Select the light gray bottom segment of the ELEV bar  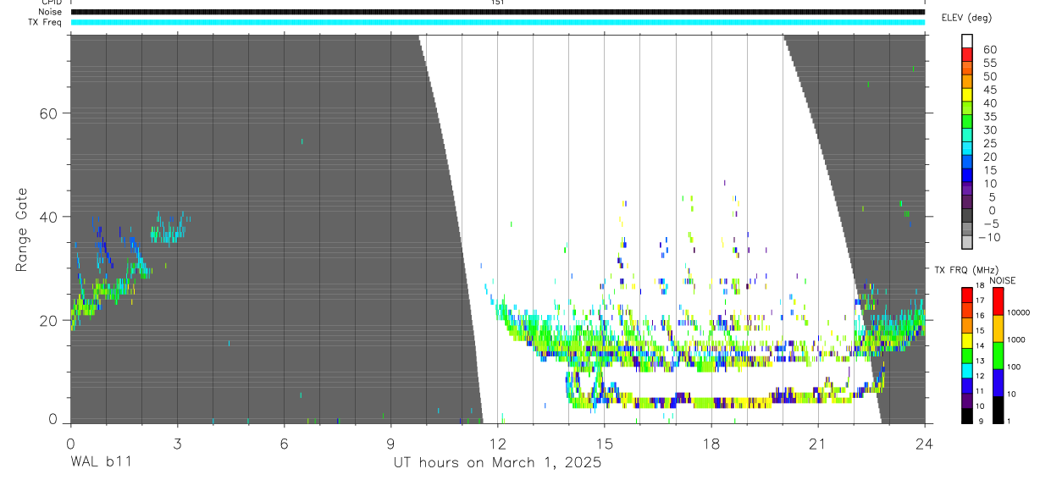point(967,244)
